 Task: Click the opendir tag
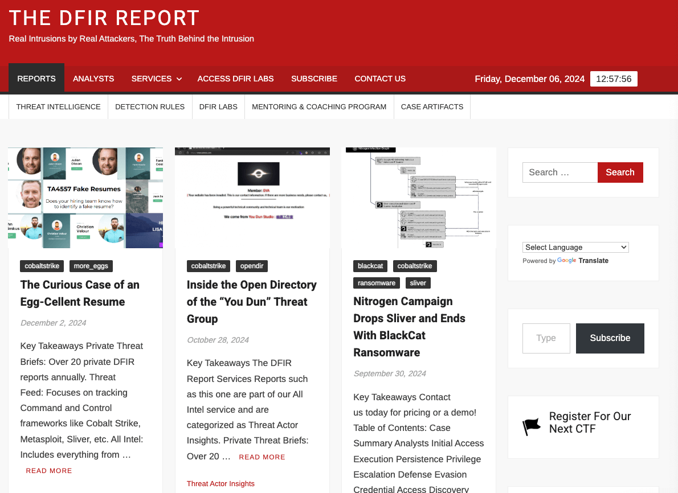pos(252,266)
